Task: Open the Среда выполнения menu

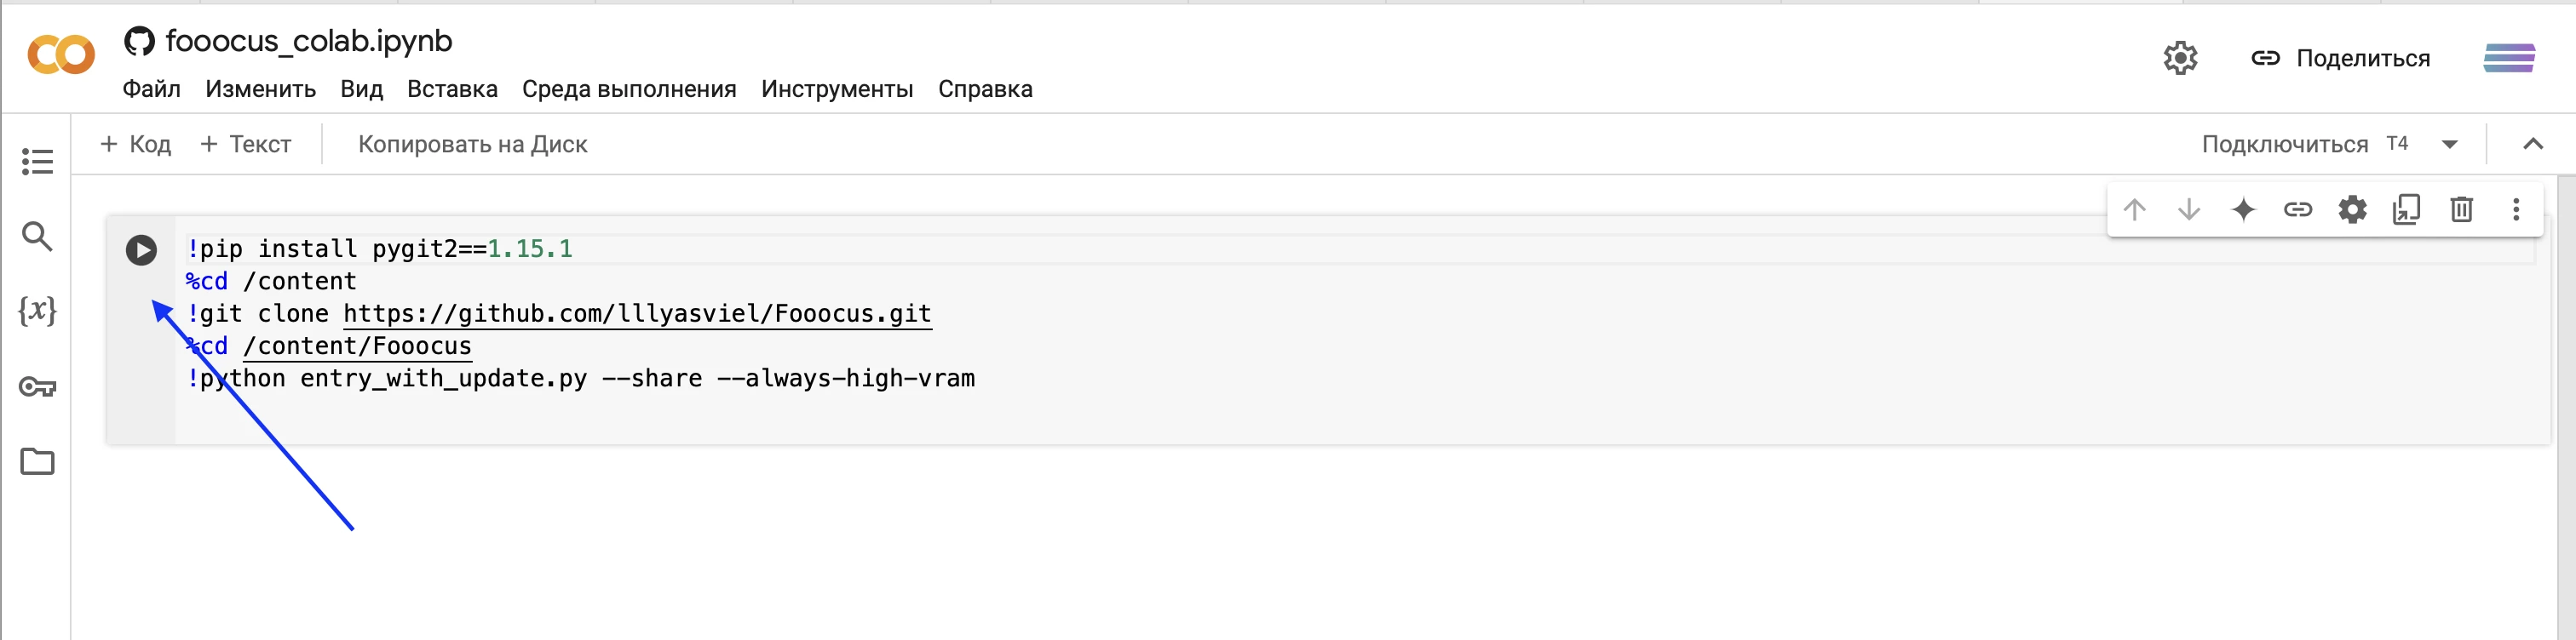Action: [629, 89]
